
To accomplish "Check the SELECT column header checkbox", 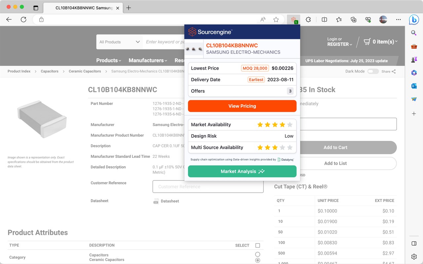I will click(258, 245).
